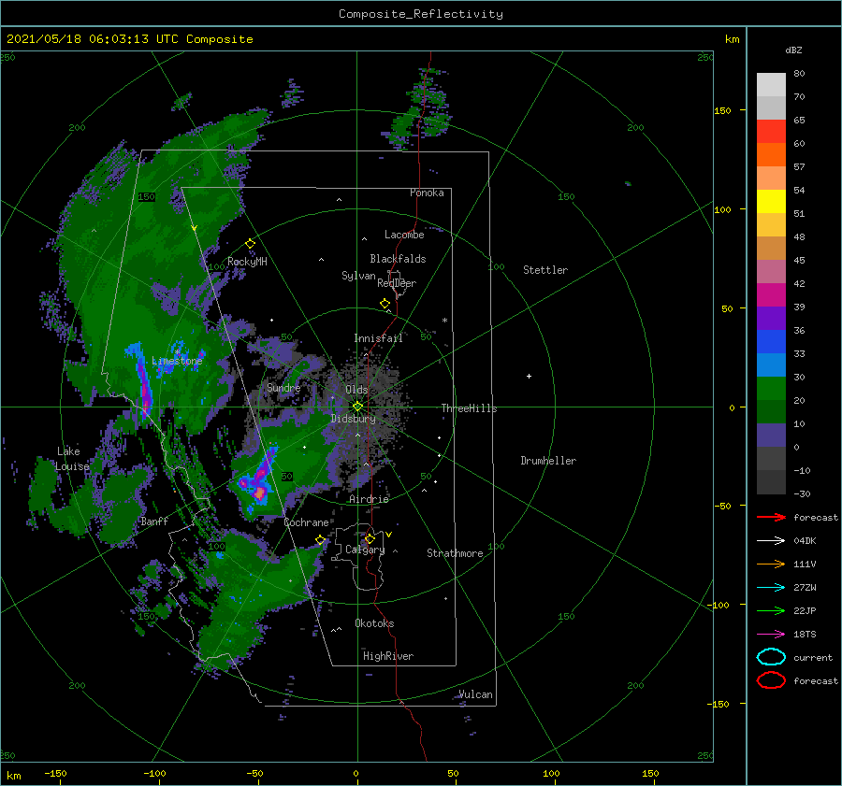Click the red forecast ellipse legend icon
The width and height of the screenshot is (842, 786).
[771, 680]
